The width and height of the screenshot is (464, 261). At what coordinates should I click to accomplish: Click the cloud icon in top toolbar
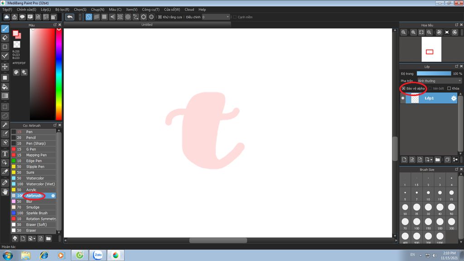6,17
